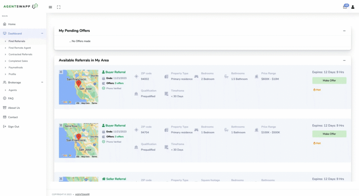Click the Contact envelope icon
The image size is (359, 196).
tap(5, 117)
